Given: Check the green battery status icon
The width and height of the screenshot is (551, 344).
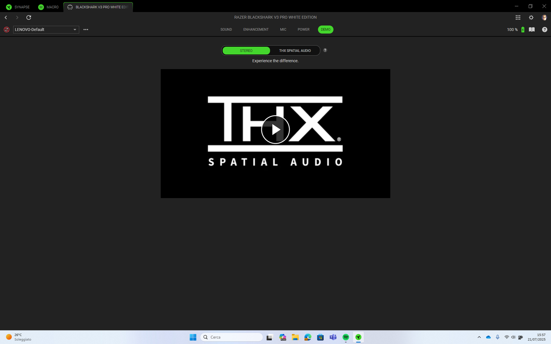Looking at the screenshot, I should [x=523, y=30].
